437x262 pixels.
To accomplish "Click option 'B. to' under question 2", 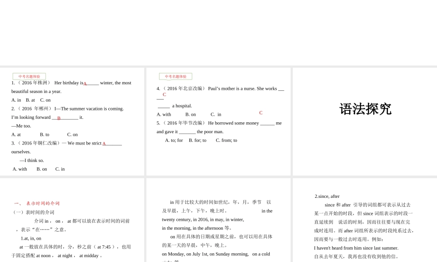I will pyautogui.click(x=45, y=134).
